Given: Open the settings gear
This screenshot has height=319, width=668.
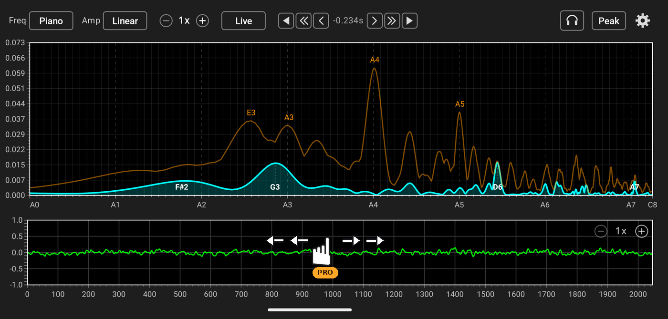Looking at the screenshot, I should [643, 21].
